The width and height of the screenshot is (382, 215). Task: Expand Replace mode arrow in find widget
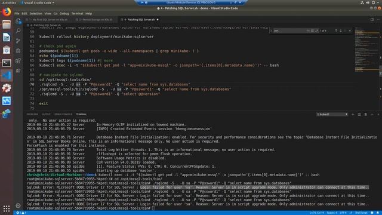click(x=271, y=30)
